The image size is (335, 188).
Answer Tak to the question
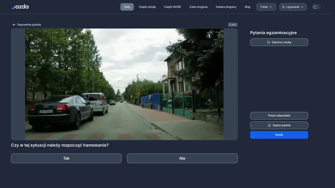pyautogui.click(x=66, y=158)
